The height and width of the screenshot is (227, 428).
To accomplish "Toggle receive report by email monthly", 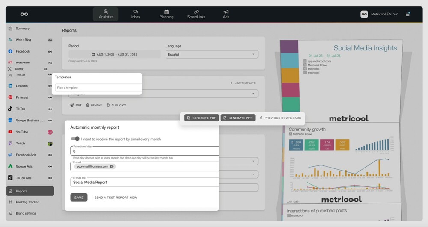I will tap(75, 139).
